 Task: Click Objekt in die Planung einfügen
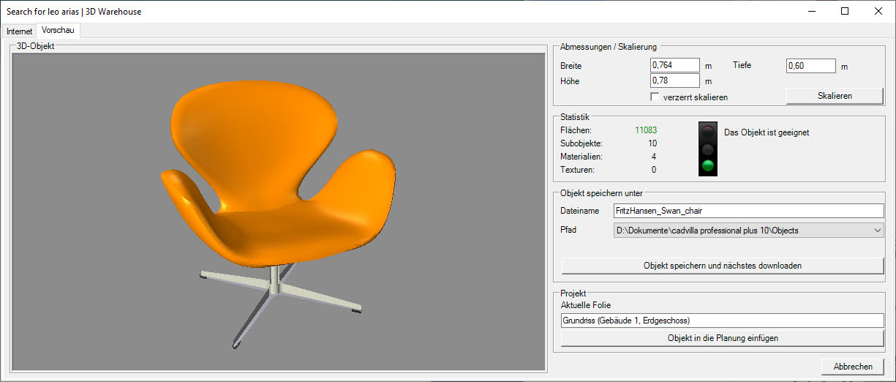(x=723, y=338)
